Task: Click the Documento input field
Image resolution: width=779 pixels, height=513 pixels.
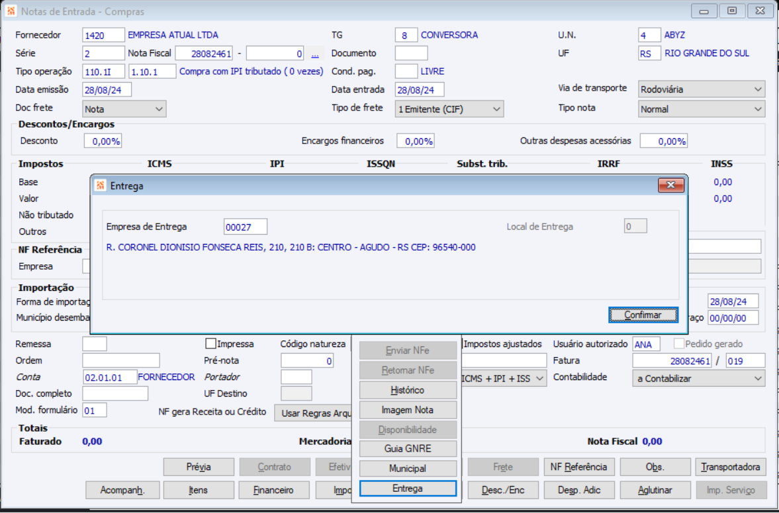Action: click(x=412, y=53)
